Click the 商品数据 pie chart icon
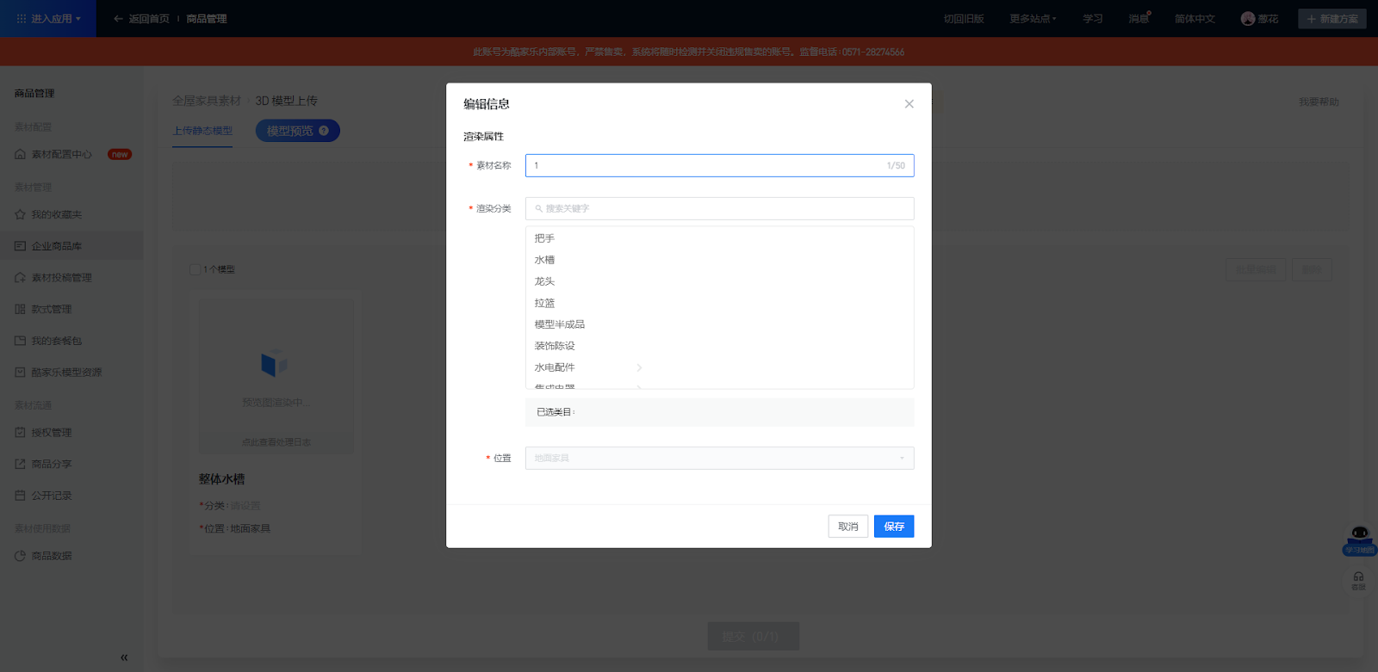 point(20,556)
